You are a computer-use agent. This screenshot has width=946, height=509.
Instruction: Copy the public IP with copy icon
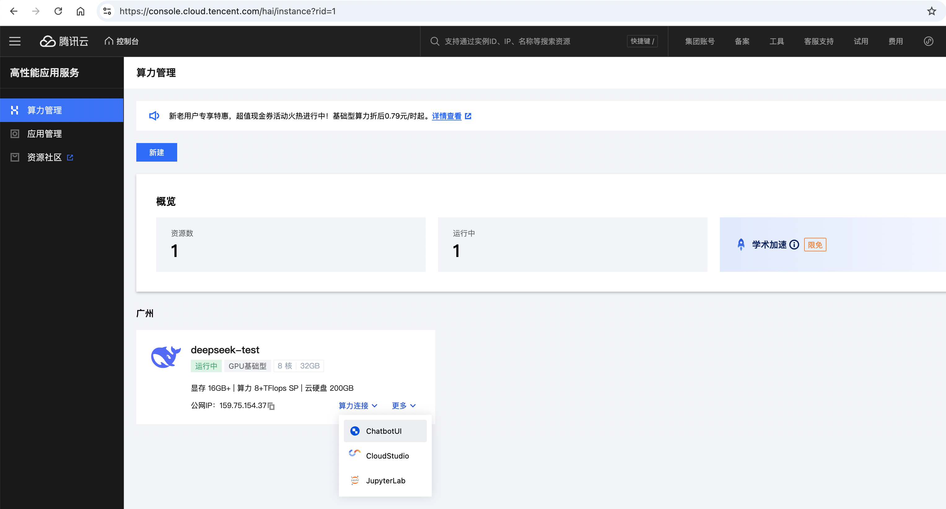(271, 406)
